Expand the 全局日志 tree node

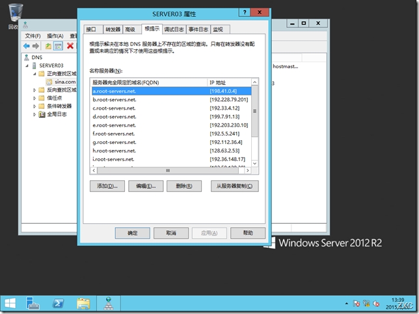click(34, 114)
